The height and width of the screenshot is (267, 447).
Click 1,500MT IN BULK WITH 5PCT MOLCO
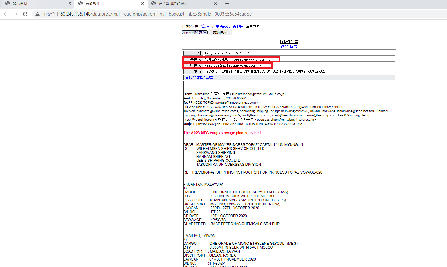tap(242, 196)
